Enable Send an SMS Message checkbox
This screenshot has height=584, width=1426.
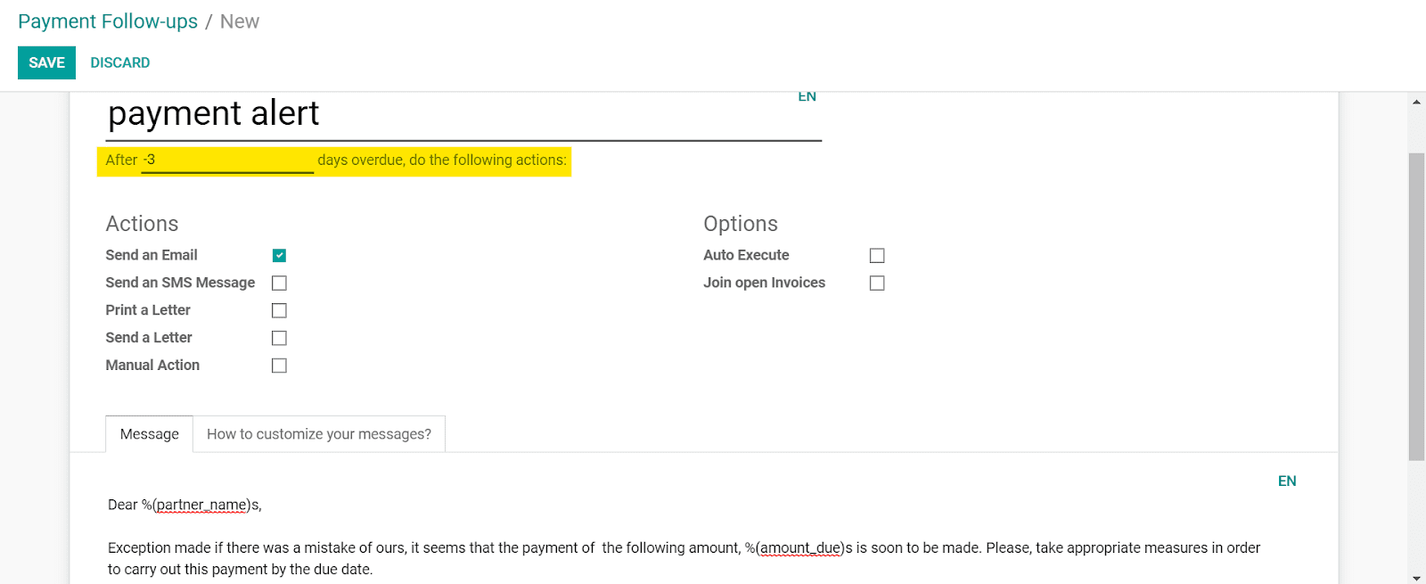(x=279, y=284)
